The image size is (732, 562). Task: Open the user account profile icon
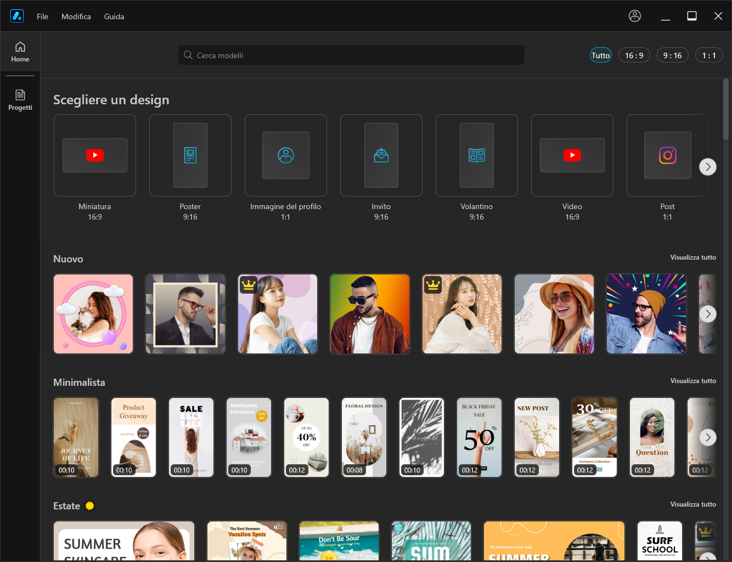click(635, 16)
